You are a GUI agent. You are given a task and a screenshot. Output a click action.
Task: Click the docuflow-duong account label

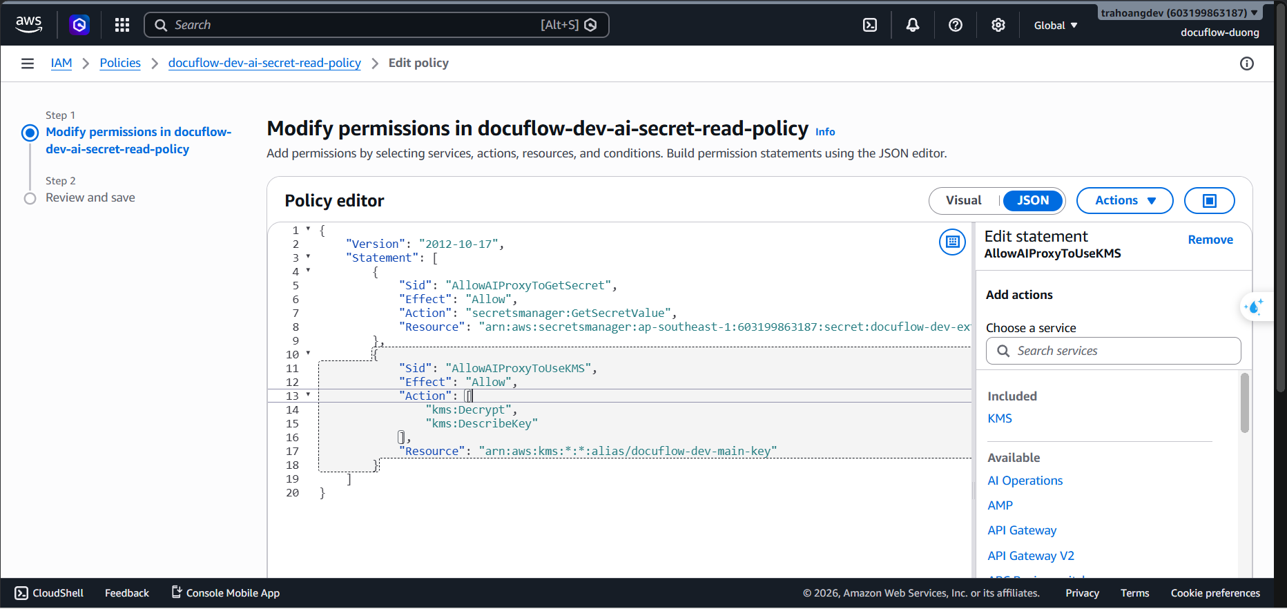[1220, 32]
